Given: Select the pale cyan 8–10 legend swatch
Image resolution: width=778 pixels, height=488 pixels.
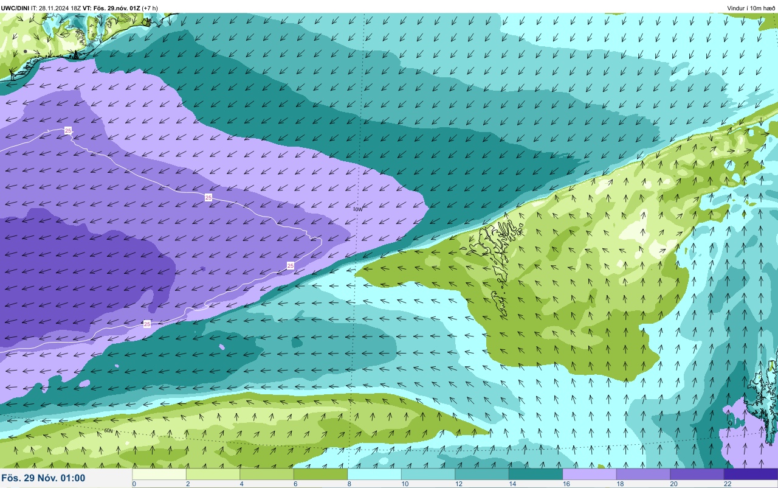Looking at the screenshot, I should click(x=374, y=473).
